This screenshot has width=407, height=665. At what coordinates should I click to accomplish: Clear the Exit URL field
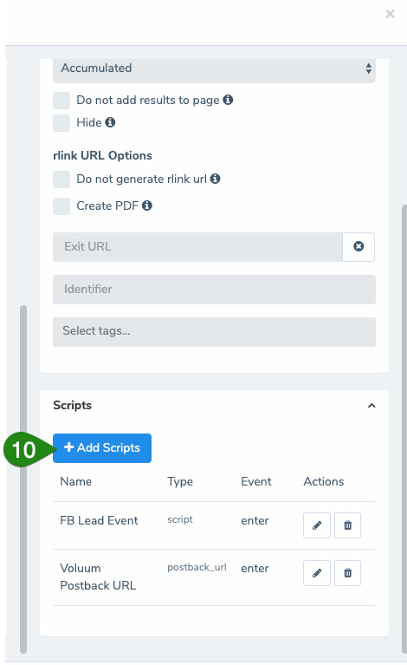point(359,247)
